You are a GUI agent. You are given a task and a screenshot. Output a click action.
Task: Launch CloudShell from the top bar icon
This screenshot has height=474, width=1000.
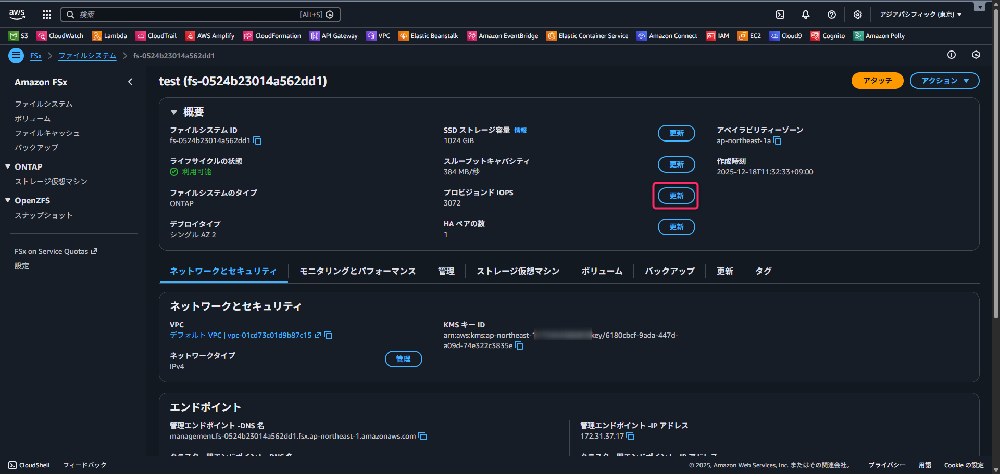coord(780,15)
